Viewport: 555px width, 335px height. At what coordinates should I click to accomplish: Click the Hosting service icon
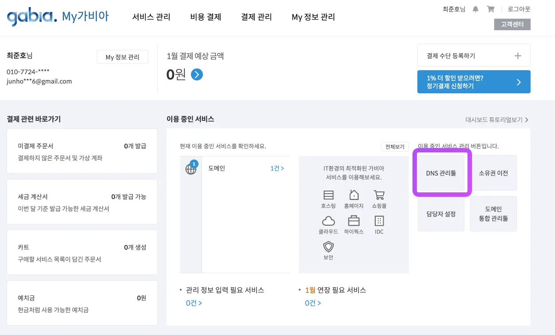click(x=329, y=195)
